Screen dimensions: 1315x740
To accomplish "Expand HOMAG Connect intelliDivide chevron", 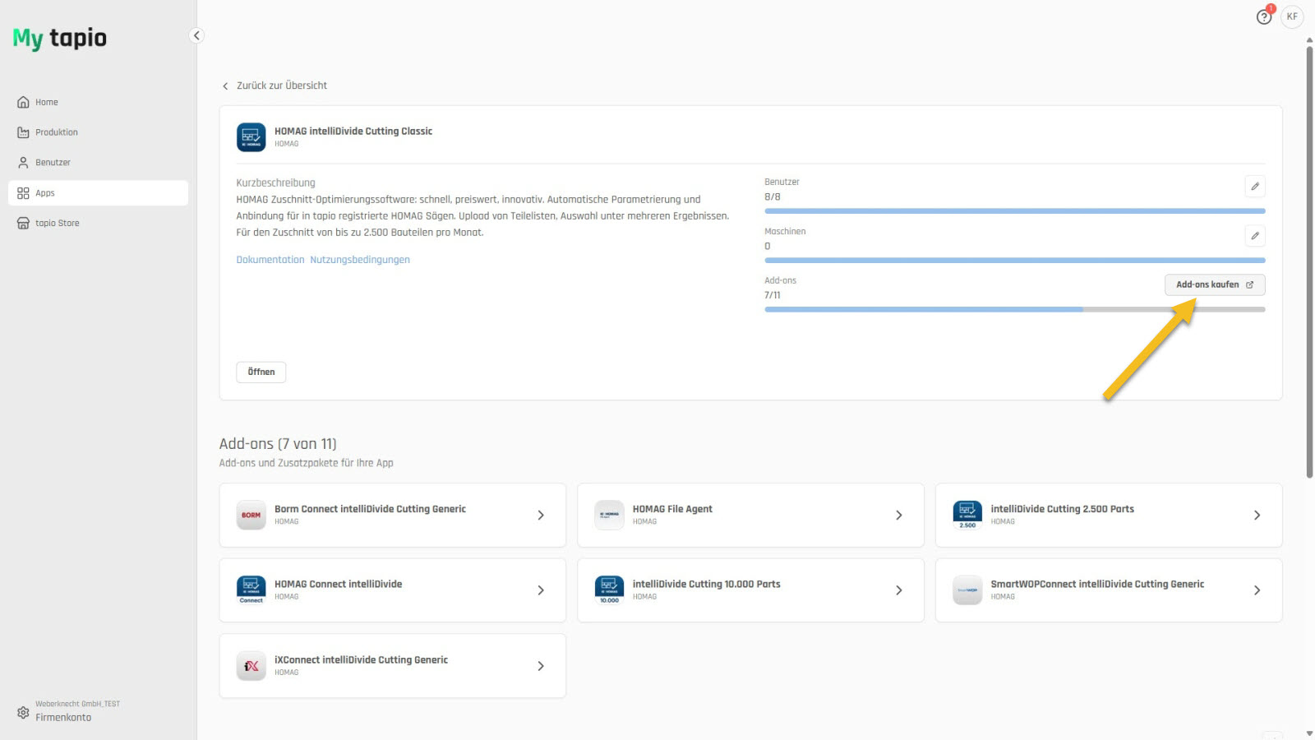I will coord(541,590).
